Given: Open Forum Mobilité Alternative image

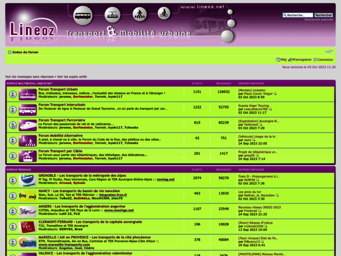Looking at the screenshot, I should (28, 141).
